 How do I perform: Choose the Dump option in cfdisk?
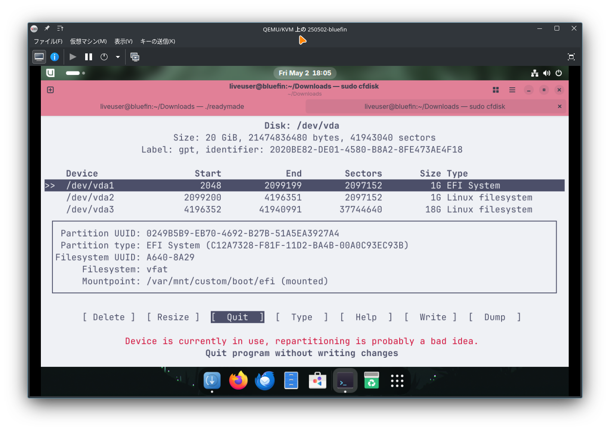[495, 317]
